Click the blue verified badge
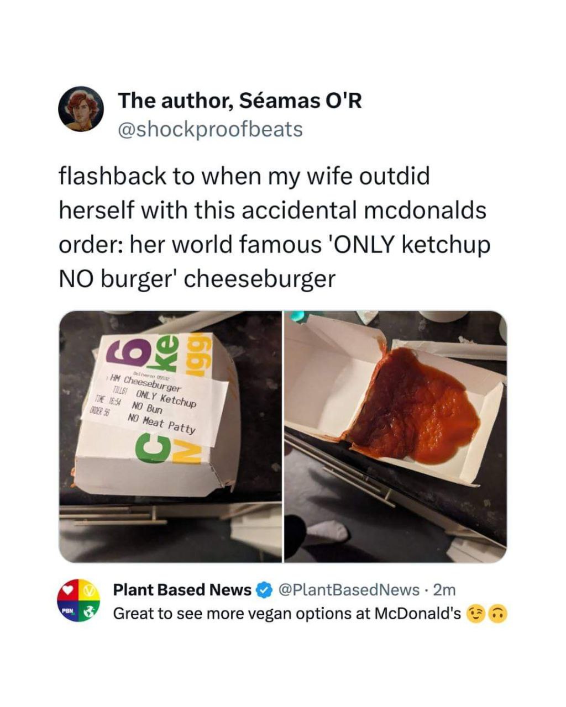Image resolution: width=566 pixels, height=707 pixels. [x=264, y=590]
